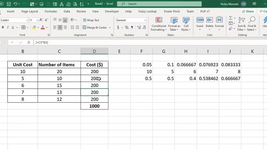267x150 pixels.
Task: Decrease font size with the small A icon
Action: click(x=46, y=20)
